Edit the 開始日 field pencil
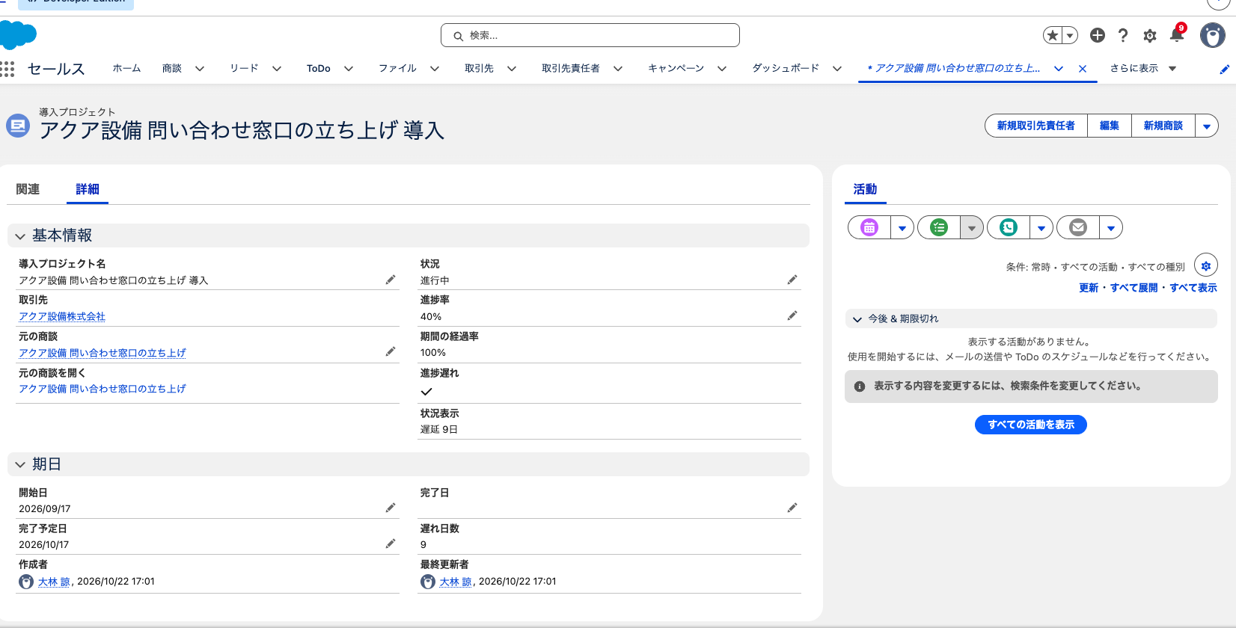Viewport: 1236px width, 628px height. click(x=391, y=508)
